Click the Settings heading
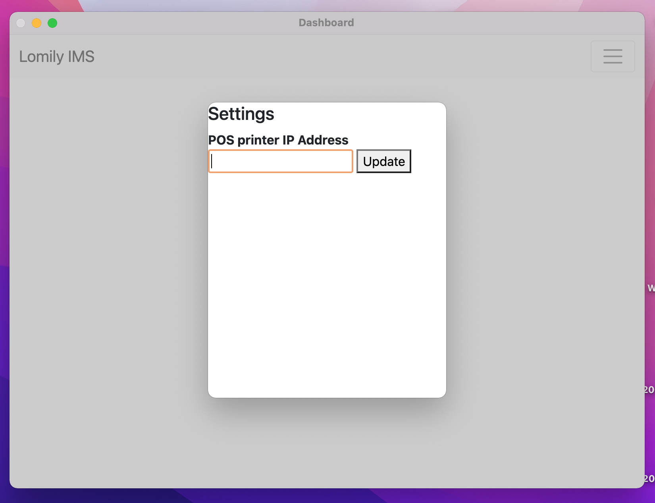 241,114
